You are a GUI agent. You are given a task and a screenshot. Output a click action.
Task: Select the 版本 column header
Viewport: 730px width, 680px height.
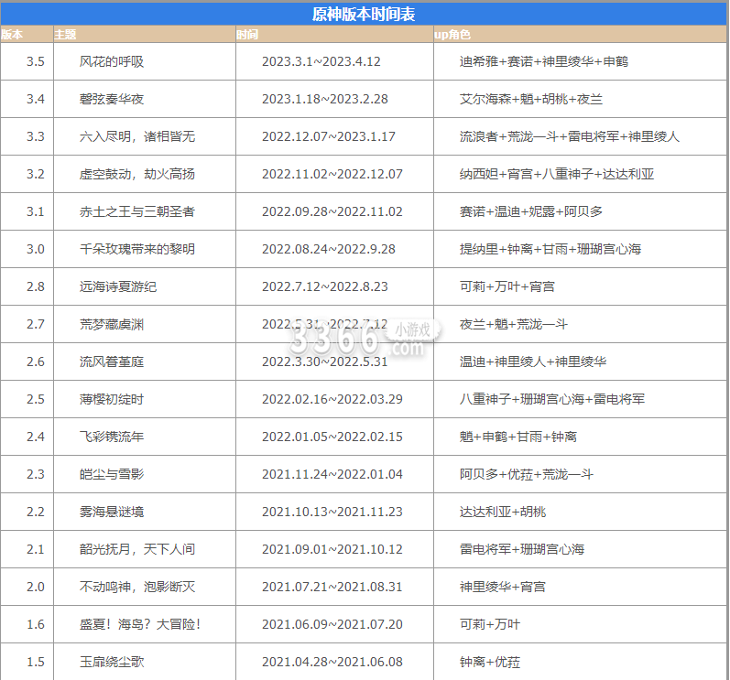tap(12, 35)
